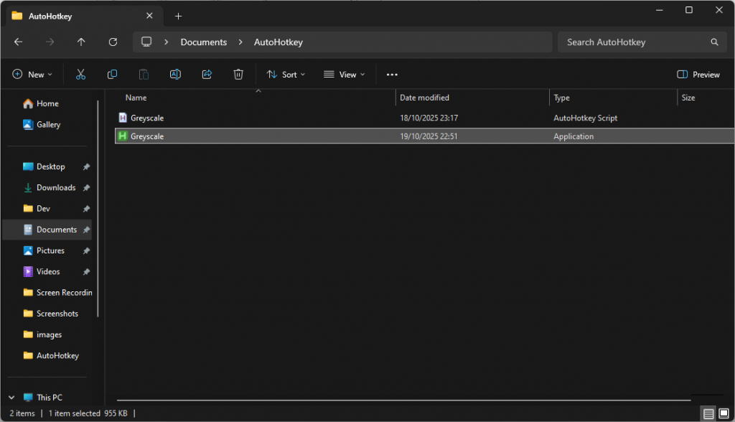Image resolution: width=735 pixels, height=422 pixels.
Task: Click the Paste icon in the toolbar
Action: [144, 74]
